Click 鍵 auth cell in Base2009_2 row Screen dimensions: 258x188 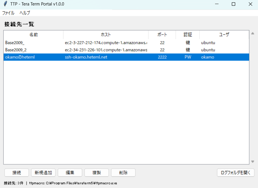[188, 50]
